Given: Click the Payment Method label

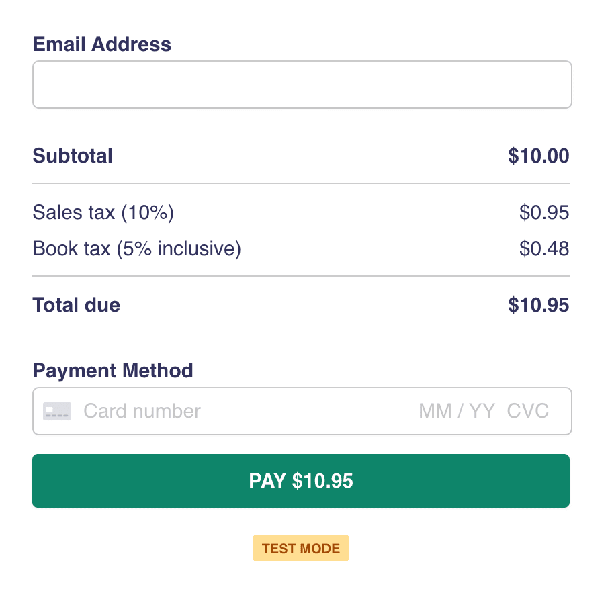Looking at the screenshot, I should point(113,371).
